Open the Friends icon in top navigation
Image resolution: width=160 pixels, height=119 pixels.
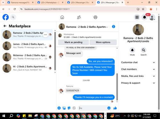pos(79,17)
